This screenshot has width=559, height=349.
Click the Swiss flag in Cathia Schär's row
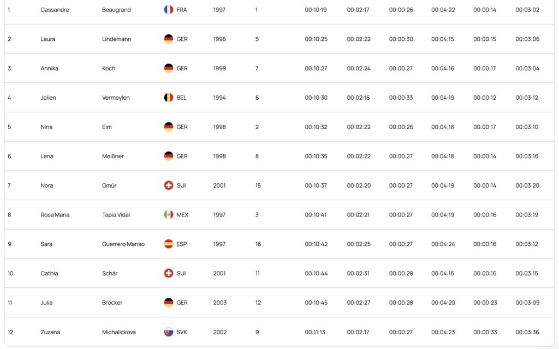tap(169, 273)
